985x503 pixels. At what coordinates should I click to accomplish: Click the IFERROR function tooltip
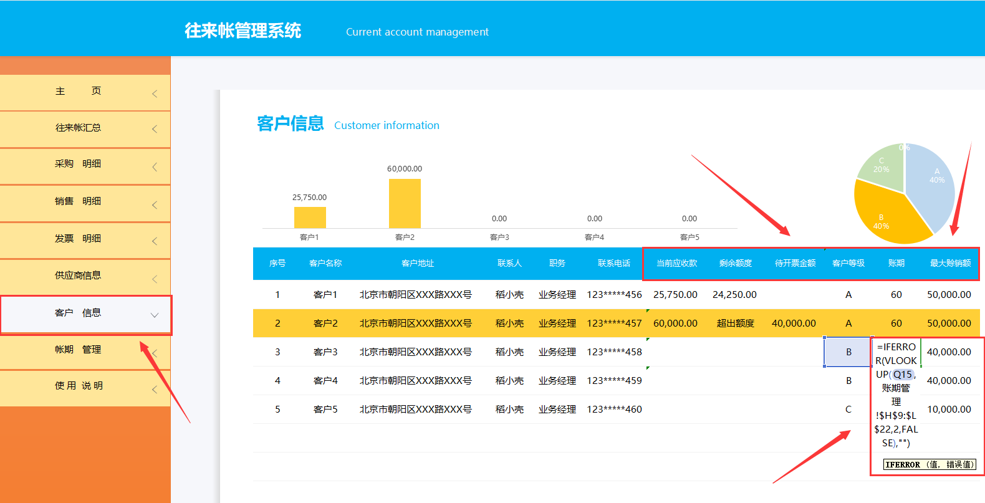point(930,464)
